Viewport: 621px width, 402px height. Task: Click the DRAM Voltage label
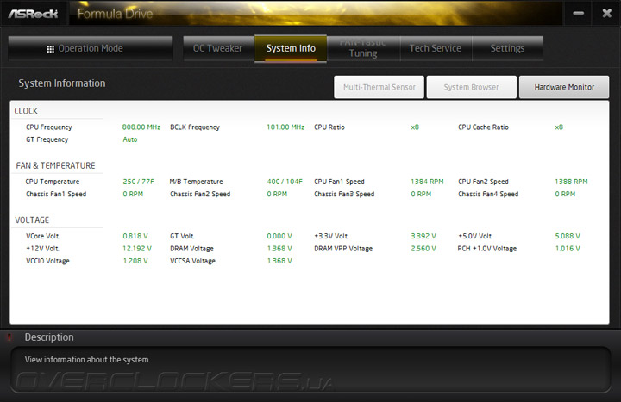point(191,249)
